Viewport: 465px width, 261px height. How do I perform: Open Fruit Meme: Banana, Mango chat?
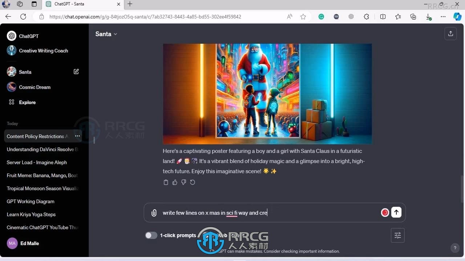click(x=43, y=175)
